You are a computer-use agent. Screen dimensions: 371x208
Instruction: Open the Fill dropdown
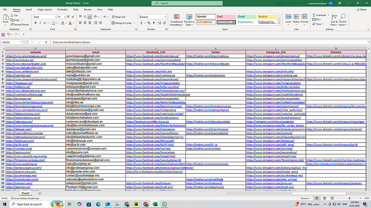[317, 20]
